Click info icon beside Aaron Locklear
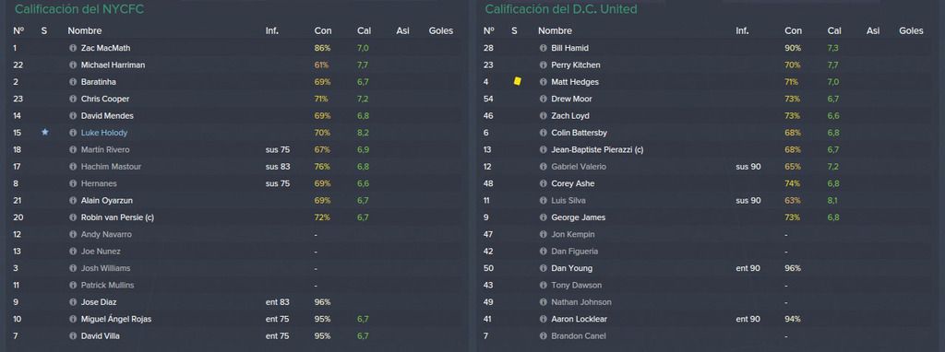The image size is (945, 352). [x=543, y=319]
